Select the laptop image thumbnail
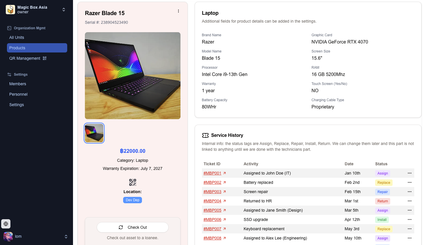 (x=94, y=133)
